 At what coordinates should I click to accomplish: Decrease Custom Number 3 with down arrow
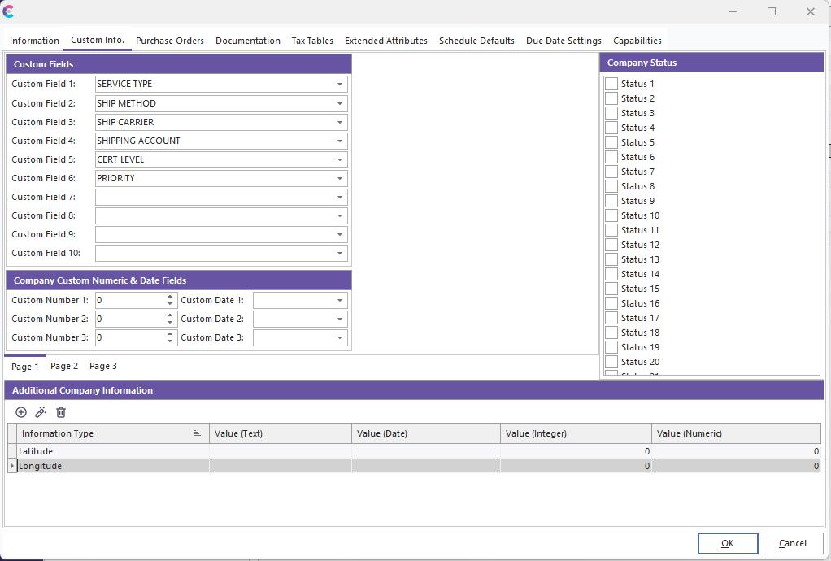[170, 341]
